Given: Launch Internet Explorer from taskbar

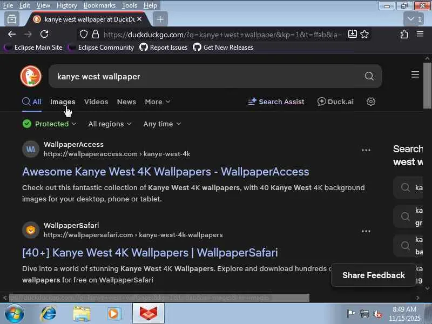Looking at the screenshot, I should point(48,314).
